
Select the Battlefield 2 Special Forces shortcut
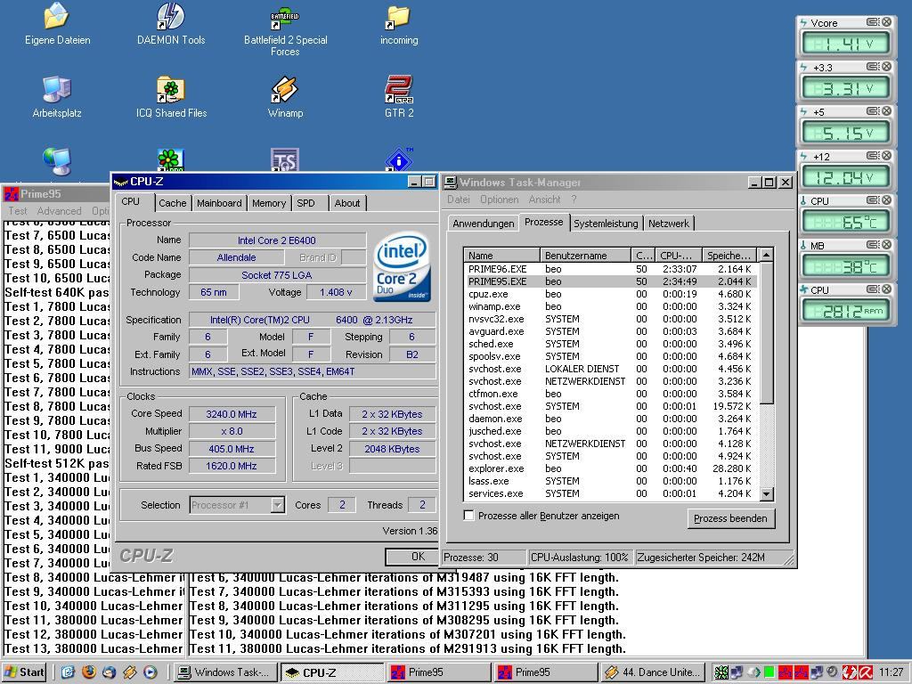click(x=285, y=30)
